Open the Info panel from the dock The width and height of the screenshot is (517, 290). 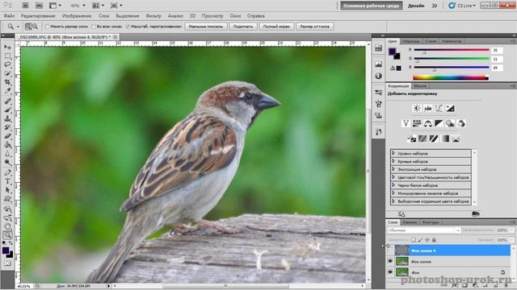tap(379, 76)
